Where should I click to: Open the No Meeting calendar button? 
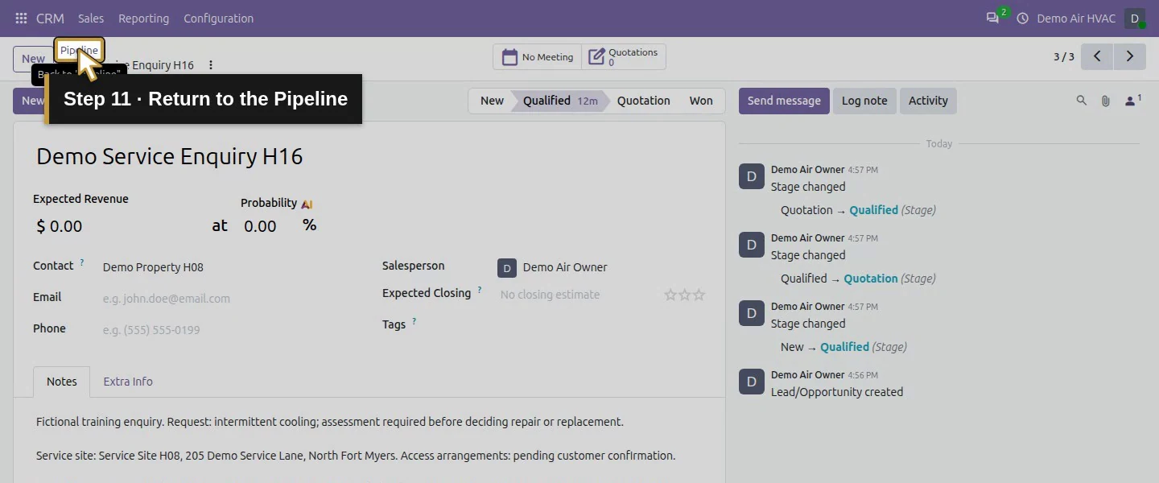point(538,57)
